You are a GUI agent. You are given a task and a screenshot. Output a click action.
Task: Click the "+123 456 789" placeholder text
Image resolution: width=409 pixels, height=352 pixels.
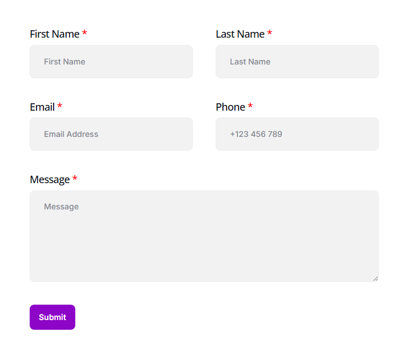coord(256,134)
